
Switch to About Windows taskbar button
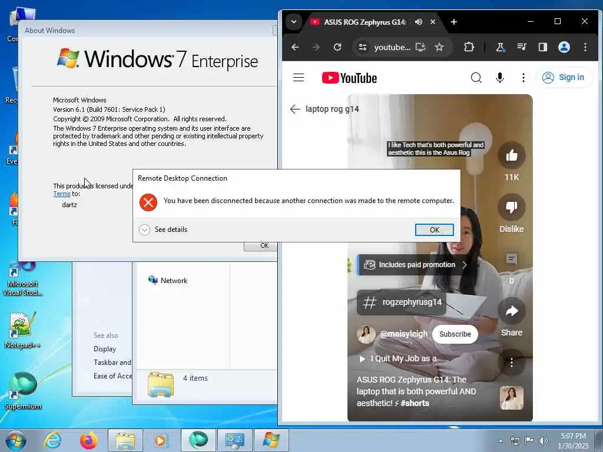pos(271,440)
